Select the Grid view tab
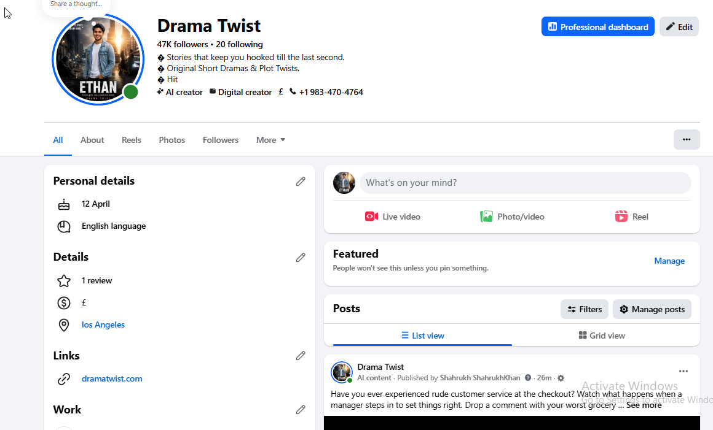The image size is (713, 430). click(602, 336)
